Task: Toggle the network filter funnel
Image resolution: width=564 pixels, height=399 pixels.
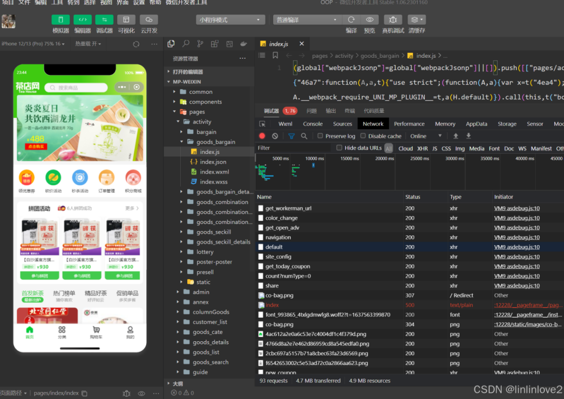Action: point(291,136)
